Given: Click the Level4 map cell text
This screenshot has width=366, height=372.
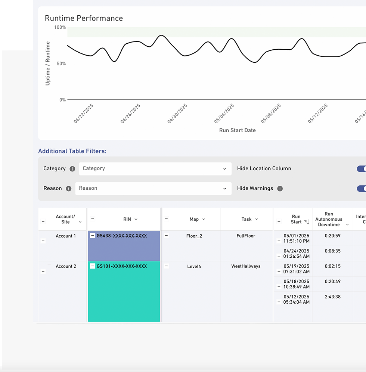Looking at the screenshot, I should [194, 266].
